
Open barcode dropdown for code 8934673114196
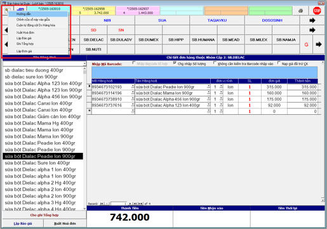pyautogui.click(x=133, y=93)
